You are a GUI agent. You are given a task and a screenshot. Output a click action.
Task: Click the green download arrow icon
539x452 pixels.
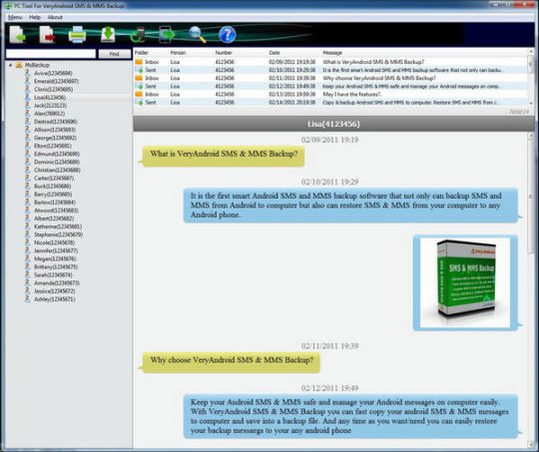click(108, 34)
